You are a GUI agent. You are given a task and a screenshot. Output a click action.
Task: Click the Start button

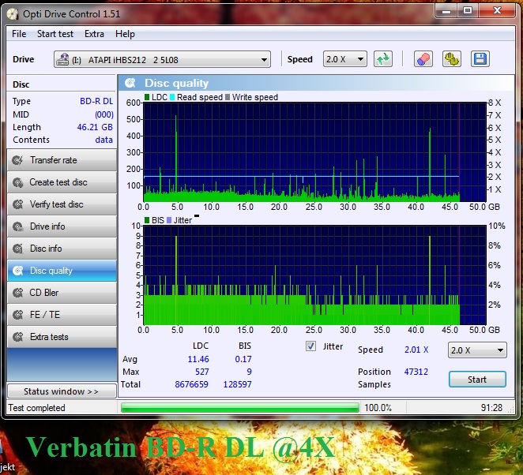[477, 380]
